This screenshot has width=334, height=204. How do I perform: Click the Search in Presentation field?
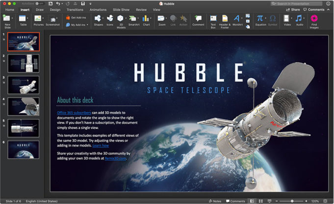click(x=296, y=3)
